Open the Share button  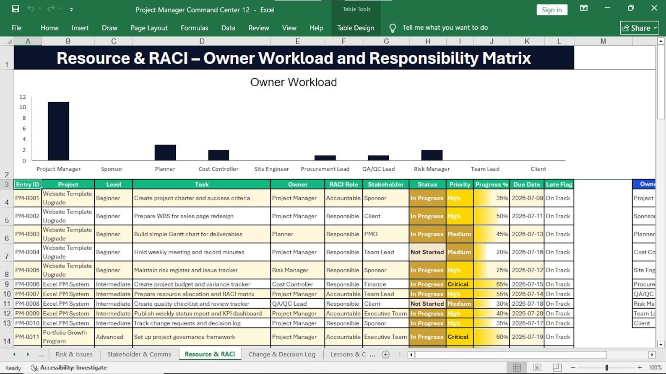pyautogui.click(x=640, y=28)
